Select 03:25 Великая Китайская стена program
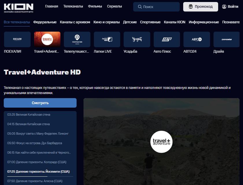 (29, 115)
